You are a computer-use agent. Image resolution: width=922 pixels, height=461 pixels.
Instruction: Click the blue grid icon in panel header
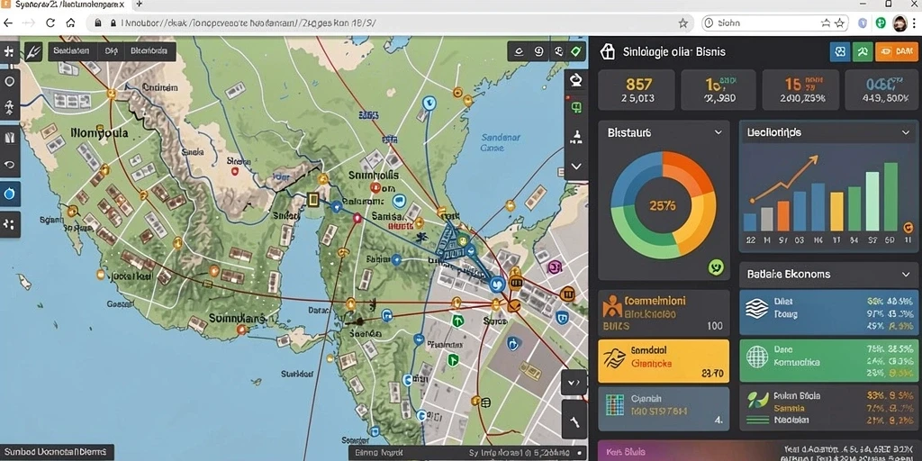pyautogui.click(x=840, y=51)
